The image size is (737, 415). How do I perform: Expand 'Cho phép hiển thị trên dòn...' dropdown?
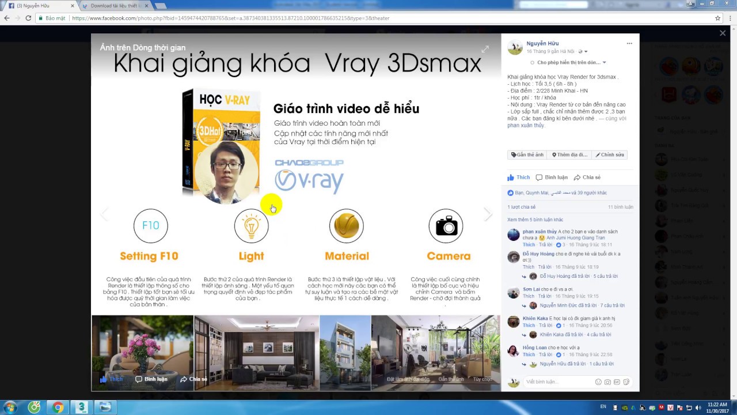(568, 62)
